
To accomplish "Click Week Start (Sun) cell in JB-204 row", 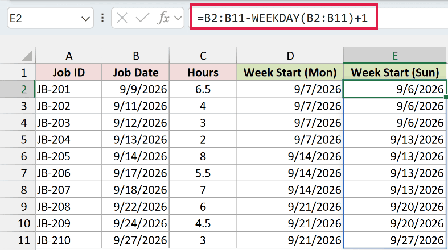I will pos(394,139).
